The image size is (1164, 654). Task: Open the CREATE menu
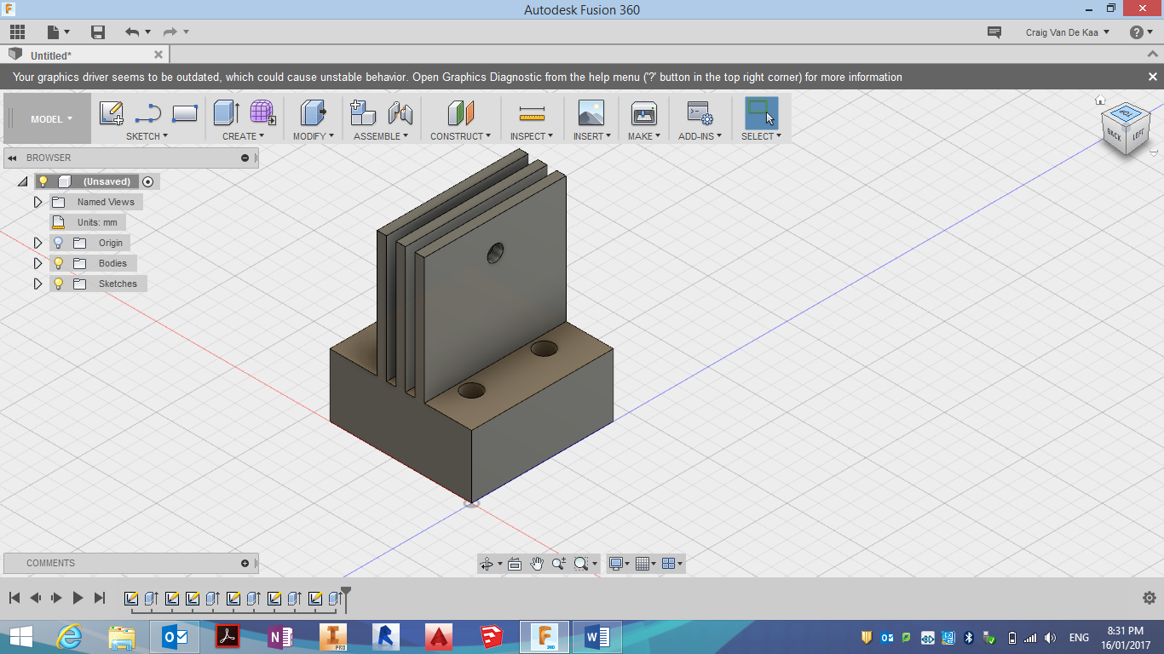point(244,136)
